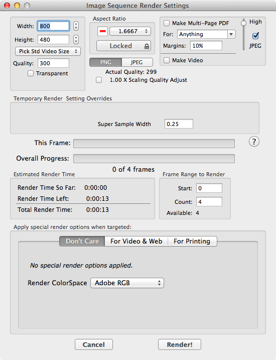This screenshot has width=276, height=360.
Task: Select the PNG format segment
Action: point(106,62)
